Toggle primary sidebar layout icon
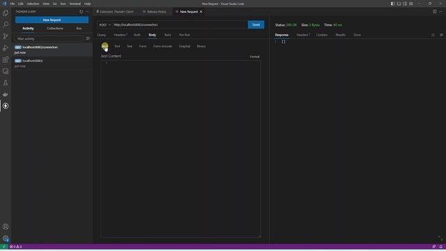This screenshot has height=251, width=446. pos(392,3)
